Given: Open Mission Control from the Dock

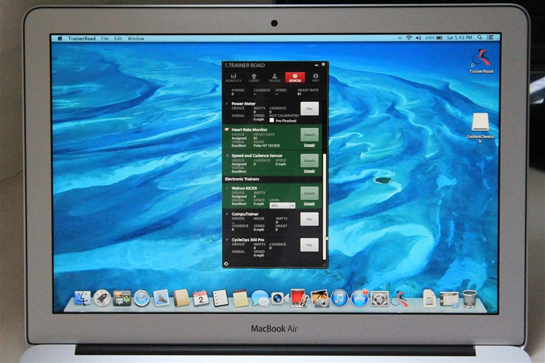Looking at the screenshot, I should pos(122,298).
